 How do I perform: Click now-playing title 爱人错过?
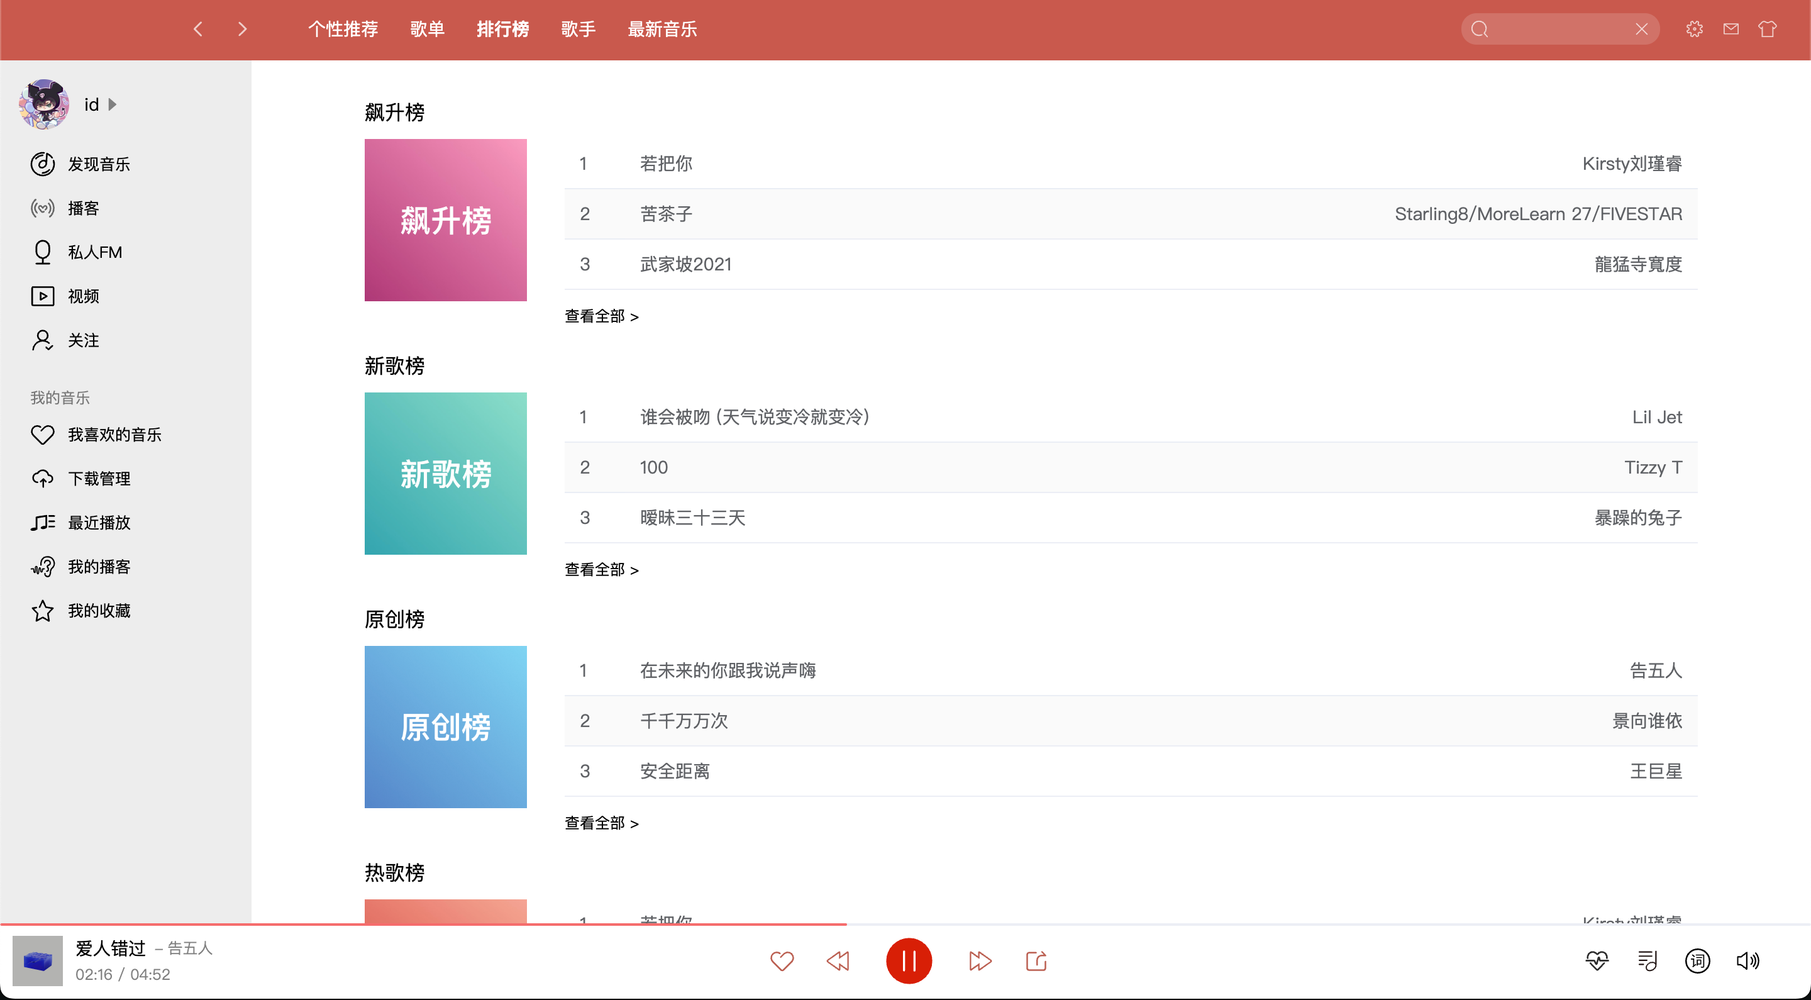coord(111,948)
